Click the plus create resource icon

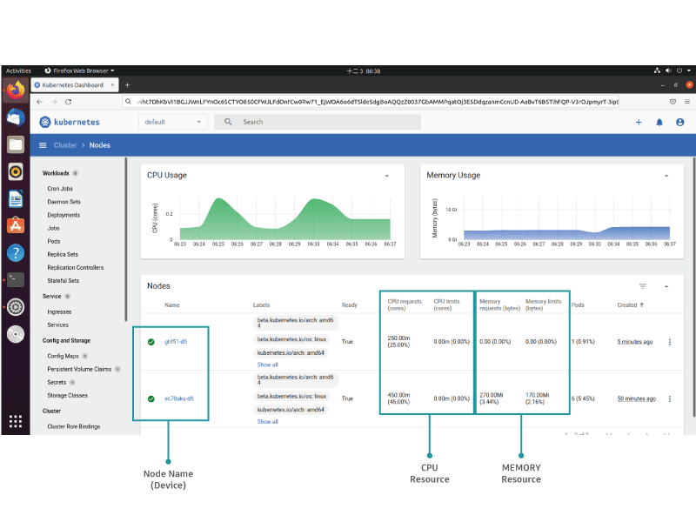(x=639, y=122)
